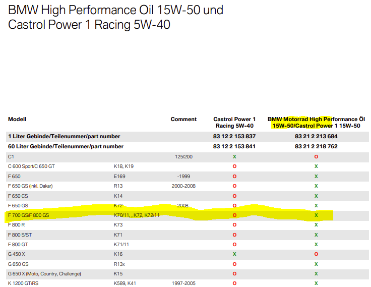Screen dimensions: 371x287
Task: Click the '2008-' comment cell
Action: tap(183, 206)
